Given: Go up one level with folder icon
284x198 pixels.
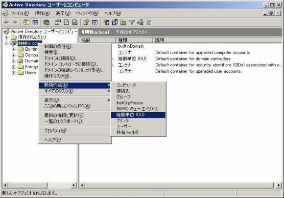Looking at the screenshot, I should [x=26, y=22].
